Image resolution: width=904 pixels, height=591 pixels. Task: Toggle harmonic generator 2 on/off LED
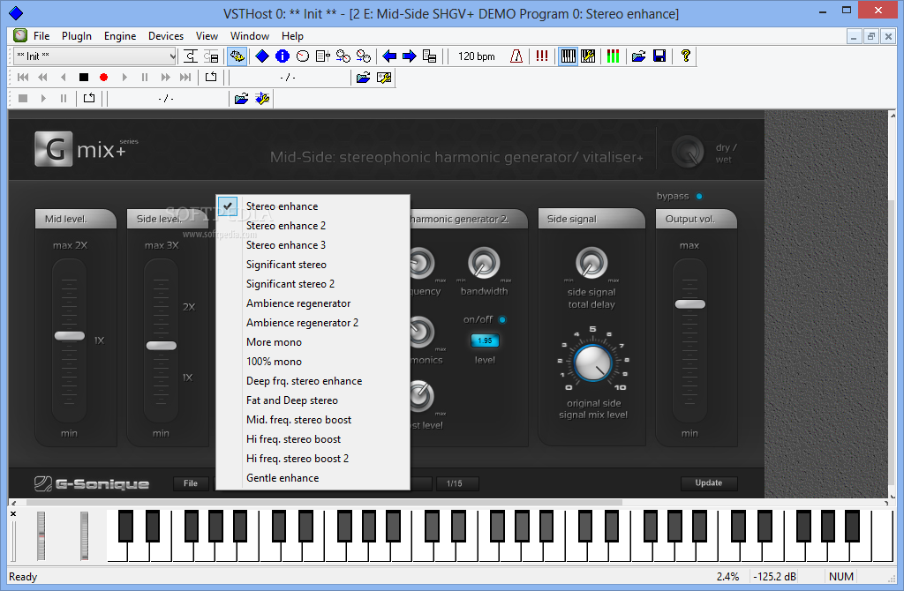(x=502, y=319)
